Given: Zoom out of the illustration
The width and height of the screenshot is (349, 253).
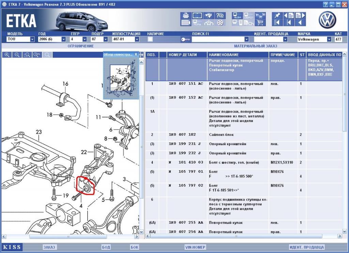Looking at the screenshot, I should coord(17,55).
